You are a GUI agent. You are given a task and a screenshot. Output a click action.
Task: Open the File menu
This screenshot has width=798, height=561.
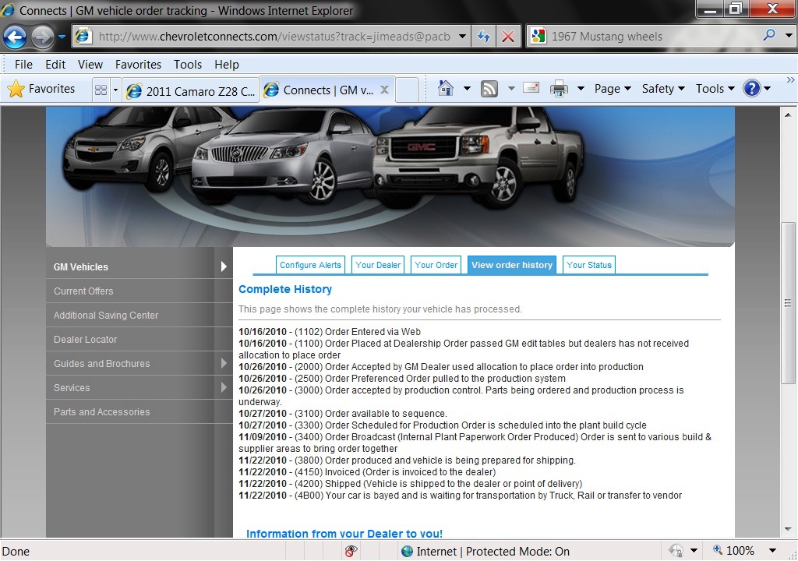[x=23, y=65]
